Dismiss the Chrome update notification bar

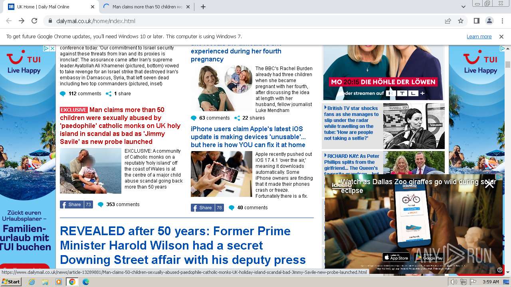coord(501,36)
